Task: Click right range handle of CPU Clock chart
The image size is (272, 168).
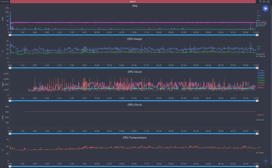Action: (257, 101)
